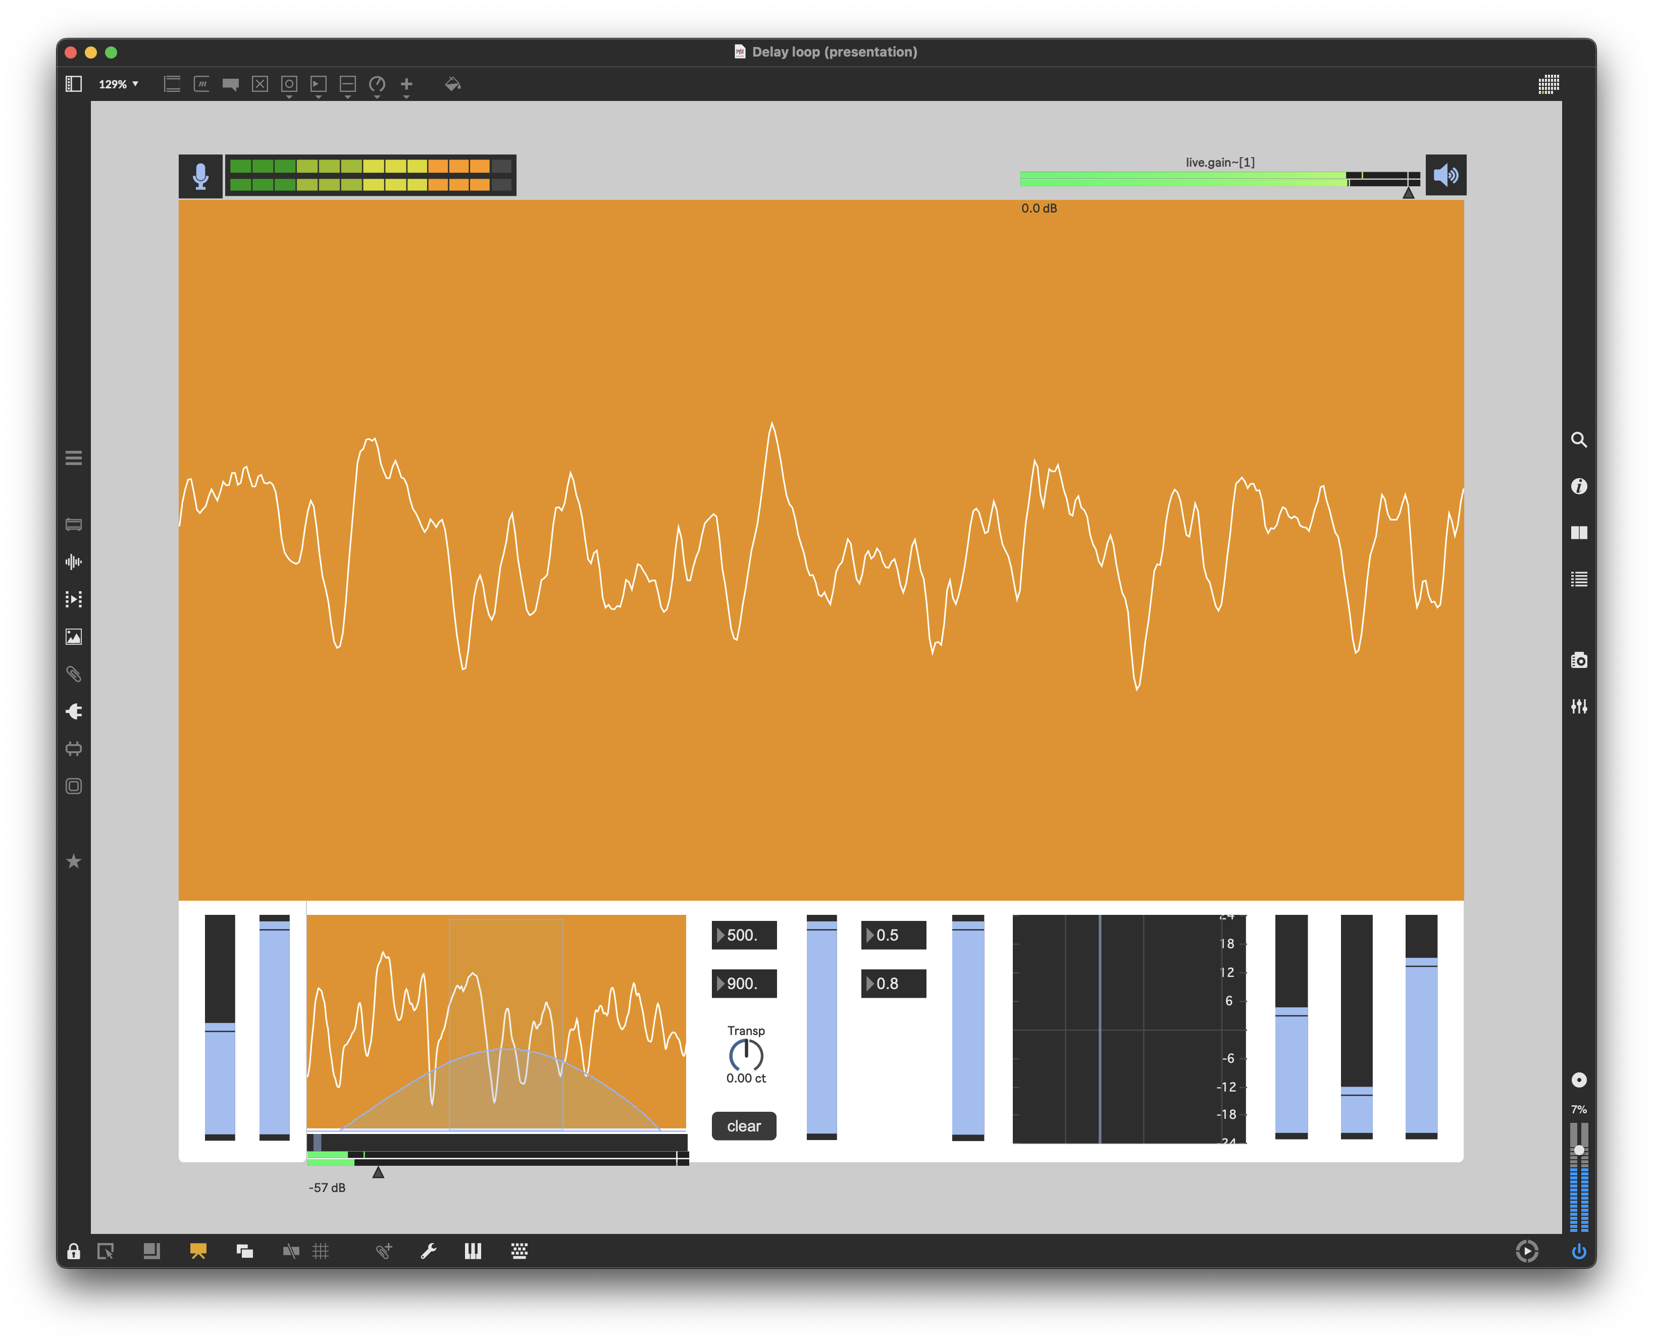
Task: Expand the 0.5 number box triangle
Action: pos(871,935)
